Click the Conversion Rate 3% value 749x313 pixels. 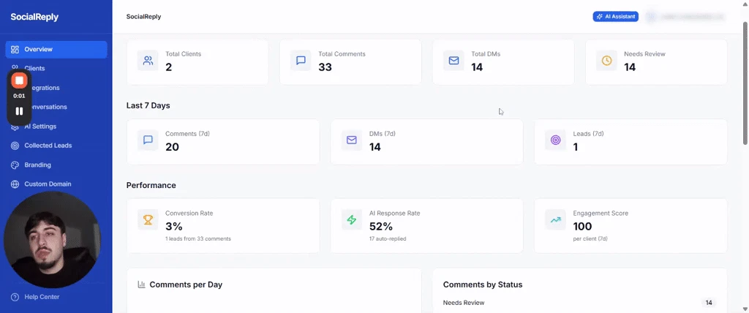174,227
